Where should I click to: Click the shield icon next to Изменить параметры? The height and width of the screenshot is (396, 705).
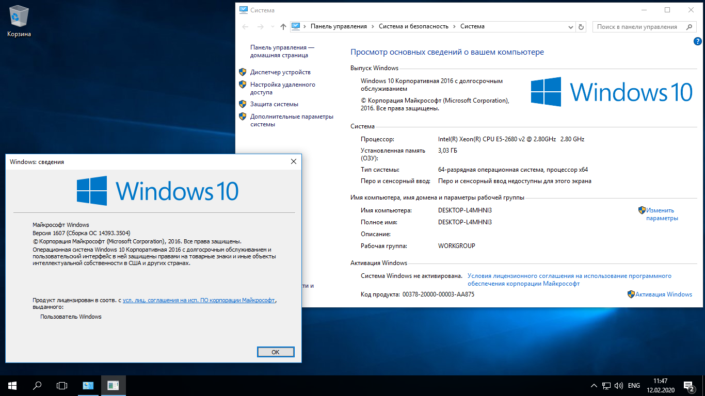(x=642, y=210)
